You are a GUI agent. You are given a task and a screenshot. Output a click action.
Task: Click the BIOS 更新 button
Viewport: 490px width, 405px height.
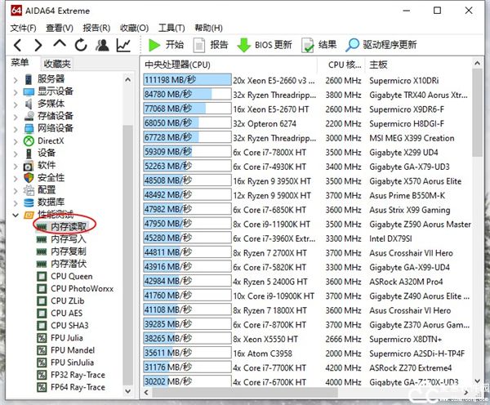[x=265, y=45]
